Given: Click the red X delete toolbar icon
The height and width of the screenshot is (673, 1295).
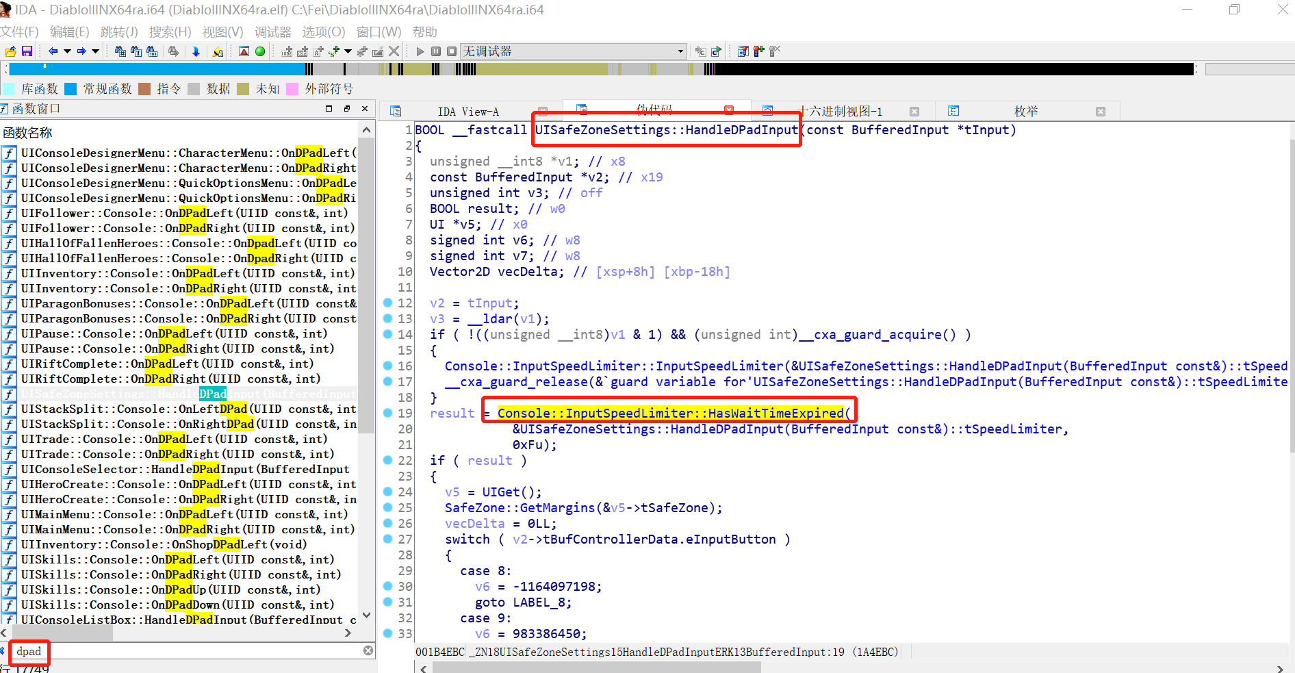Looking at the screenshot, I should 394,51.
